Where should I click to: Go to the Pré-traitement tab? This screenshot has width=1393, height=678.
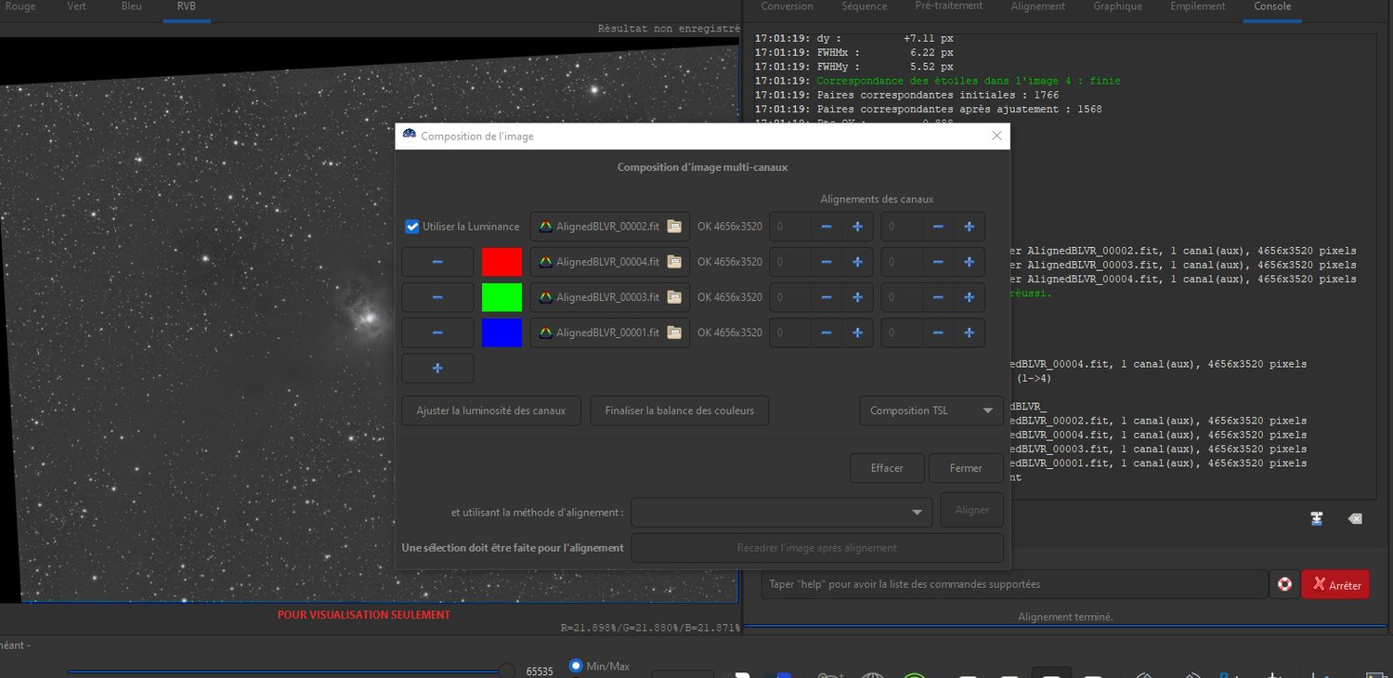tap(949, 7)
